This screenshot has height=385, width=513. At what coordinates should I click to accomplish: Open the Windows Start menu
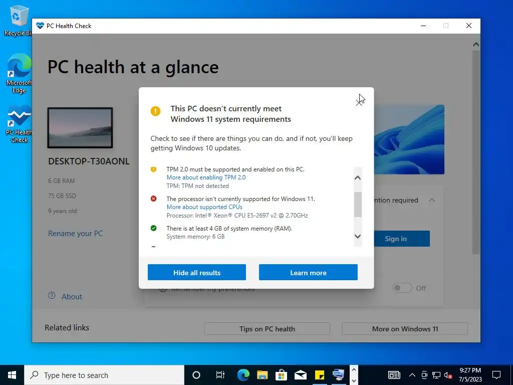(x=12, y=375)
